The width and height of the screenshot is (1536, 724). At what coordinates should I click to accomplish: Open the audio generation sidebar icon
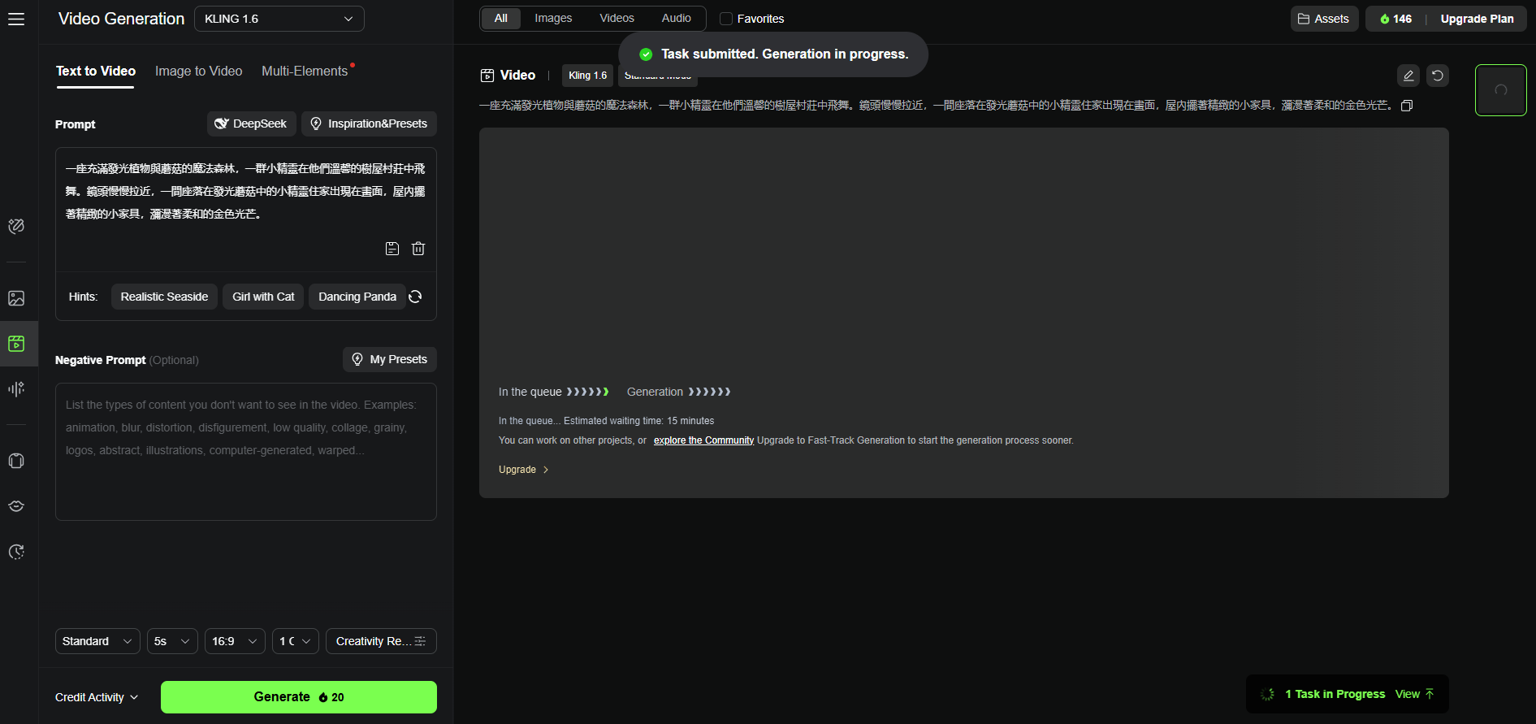[16, 389]
